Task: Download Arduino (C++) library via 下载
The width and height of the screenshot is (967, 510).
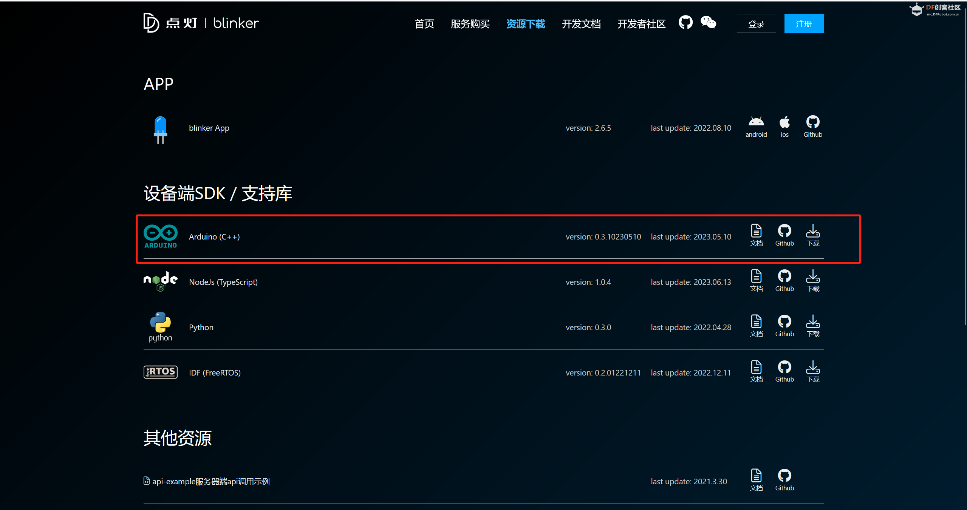Action: pyautogui.click(x=813, y=236)
